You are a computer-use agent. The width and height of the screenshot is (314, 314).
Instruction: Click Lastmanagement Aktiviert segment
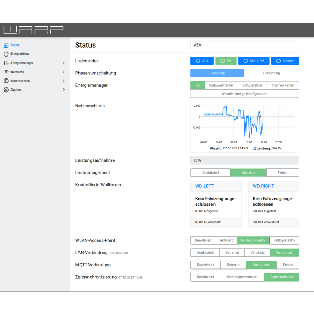pyautogui.click(x=249, y=173)
